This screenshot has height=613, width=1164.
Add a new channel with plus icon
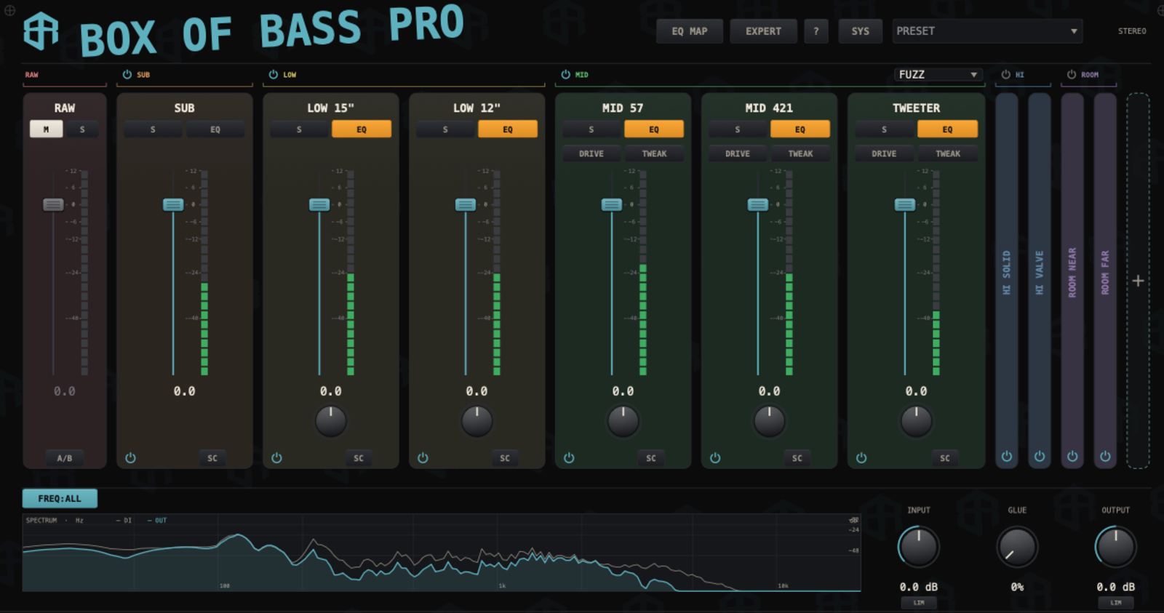[1138, 281]
